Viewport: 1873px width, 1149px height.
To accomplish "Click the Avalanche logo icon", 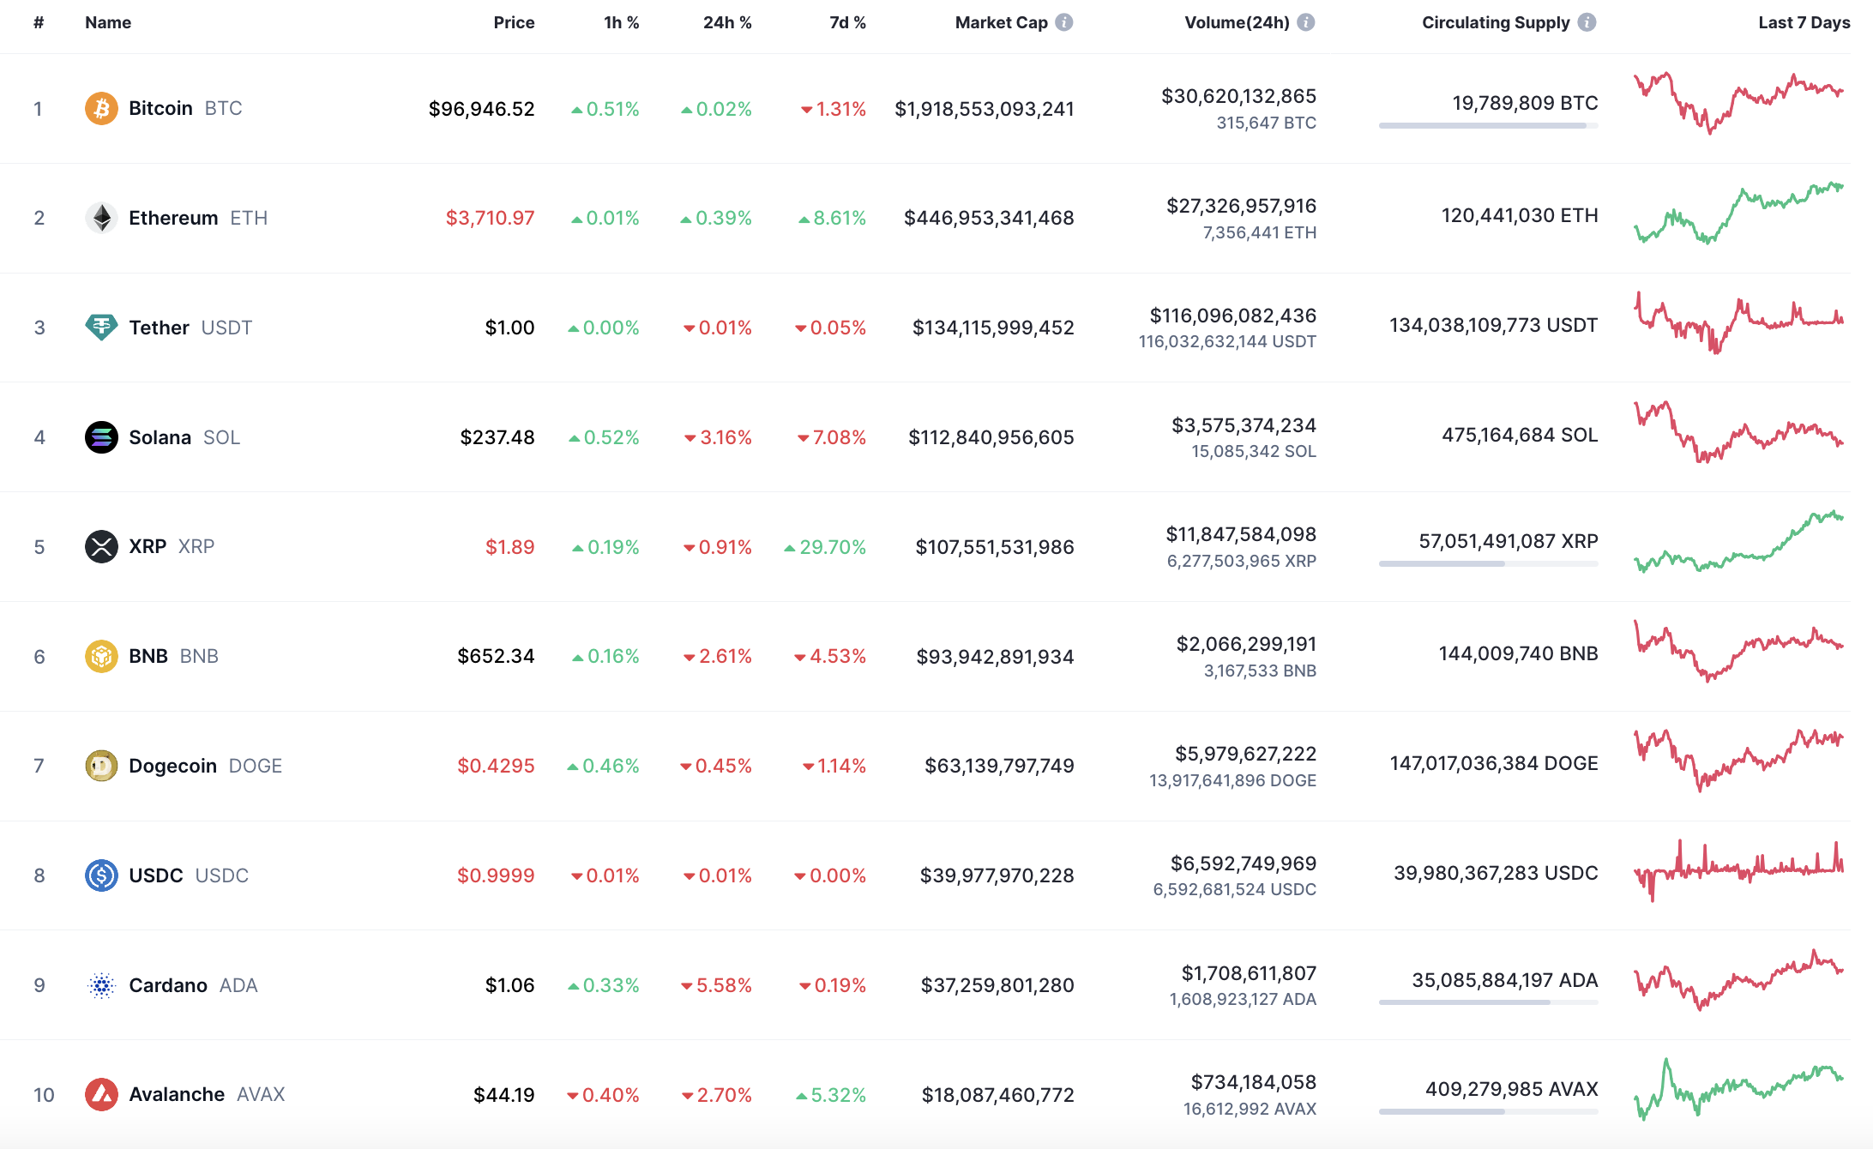I will pos(101,1095).
